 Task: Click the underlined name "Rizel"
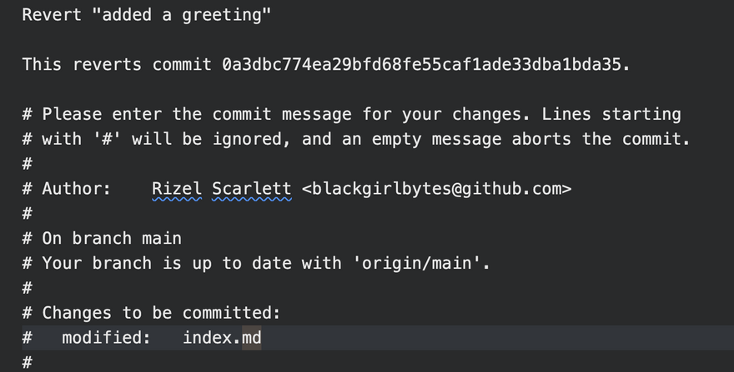[x=177, y=189]
